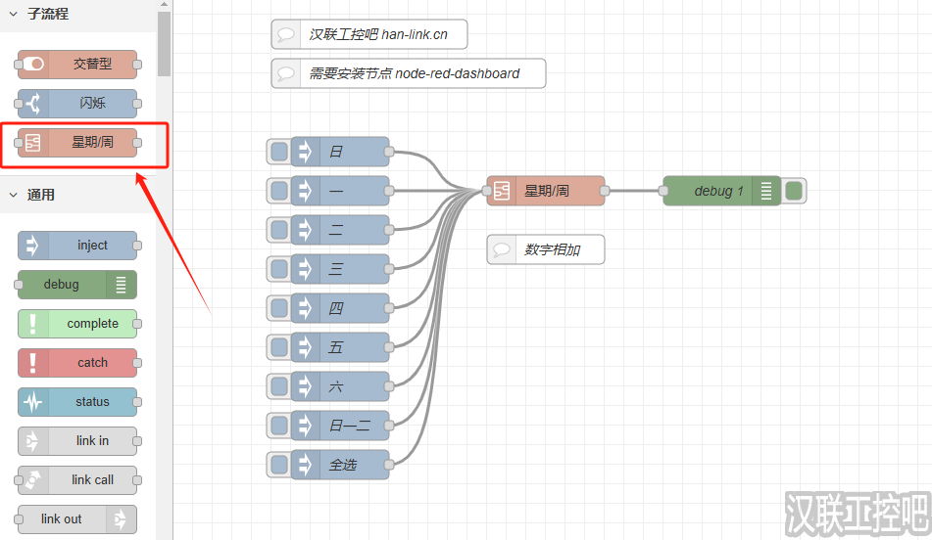Toggle the debug 1 node output button
The image size is (932, 540).
[x=794, y=191]
